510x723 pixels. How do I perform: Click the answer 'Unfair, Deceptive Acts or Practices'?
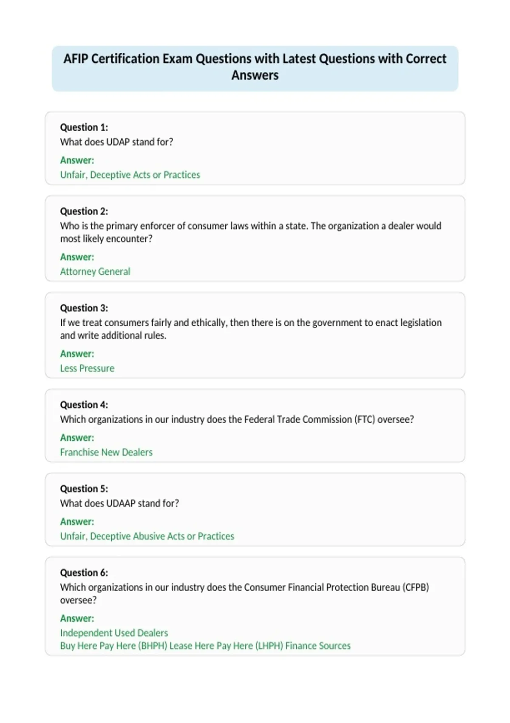tap(130, 174)
